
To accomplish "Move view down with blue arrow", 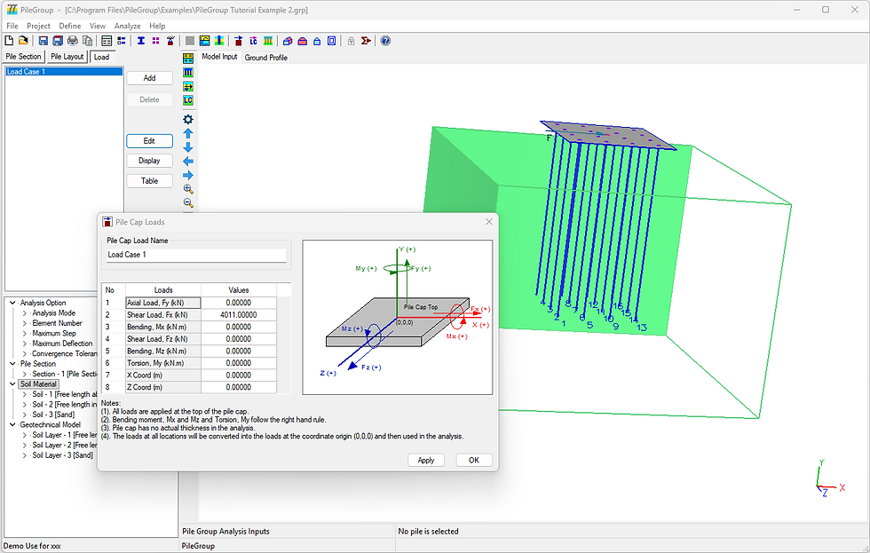I will point(188,147).
